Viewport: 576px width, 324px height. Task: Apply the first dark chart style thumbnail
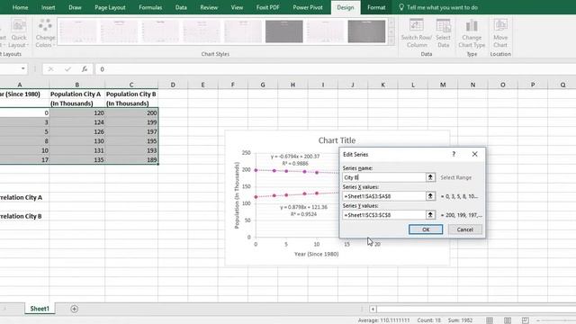click(x=284, y=31)
